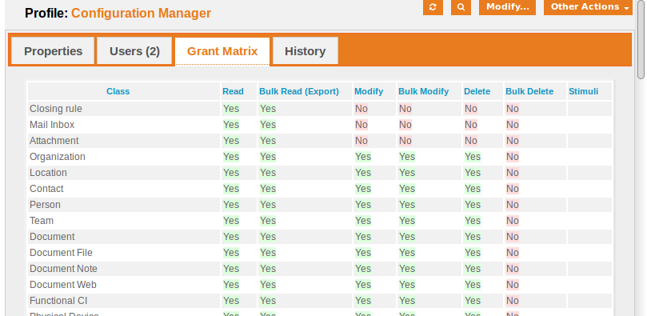
Task: Sort by the Bulk Modify column header
Action: point(423,91)
